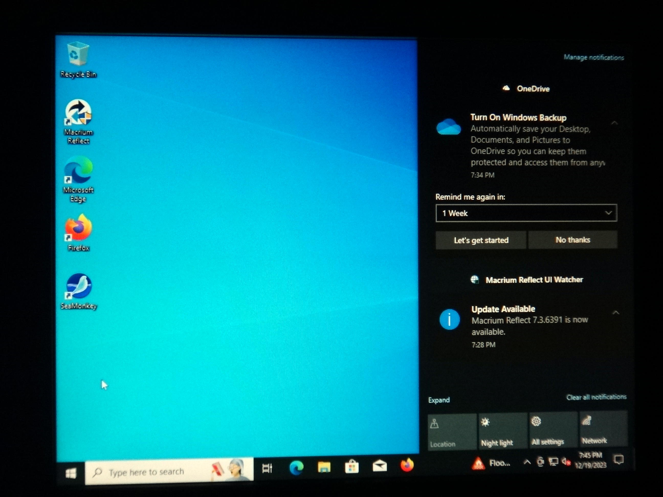Click the Macrium Reflect UI Watcher header

pyautogui.click(x=527, y=280)
